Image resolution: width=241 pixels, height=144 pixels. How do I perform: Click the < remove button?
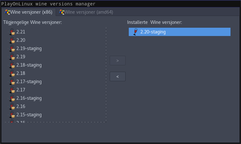pos(117,77)
